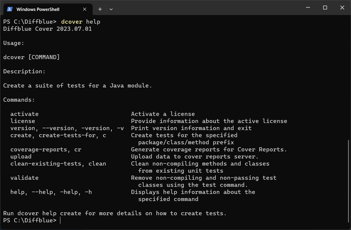The width and height of the screenshot is (351, 230).
Task: Click the 'clean-existing-tests, clean' command entry
Action: pos(58,163)
